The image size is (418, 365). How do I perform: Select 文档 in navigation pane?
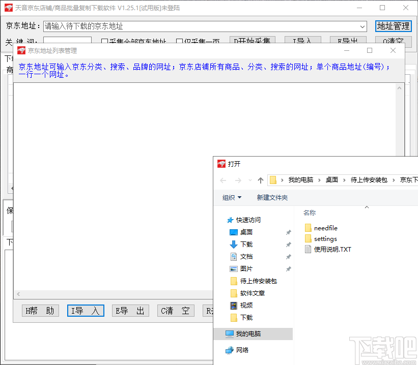[x=241, y=257]
